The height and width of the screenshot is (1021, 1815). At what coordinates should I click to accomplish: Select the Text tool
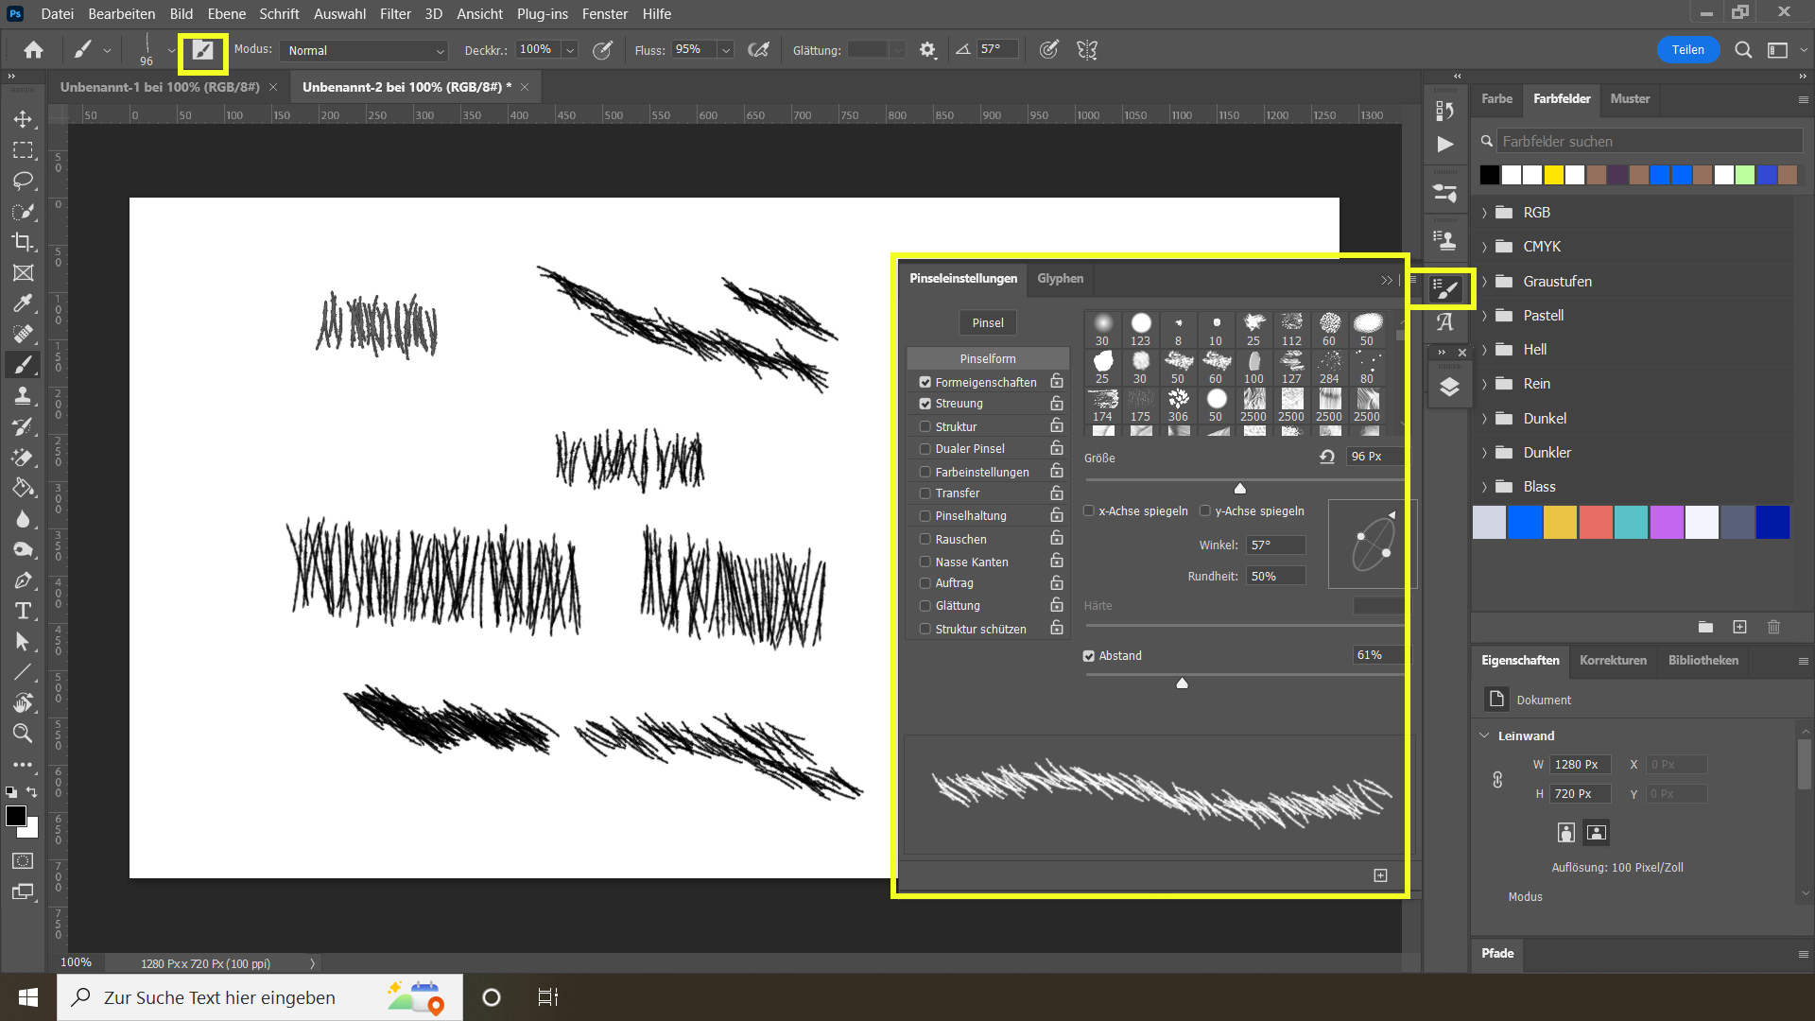23,611
